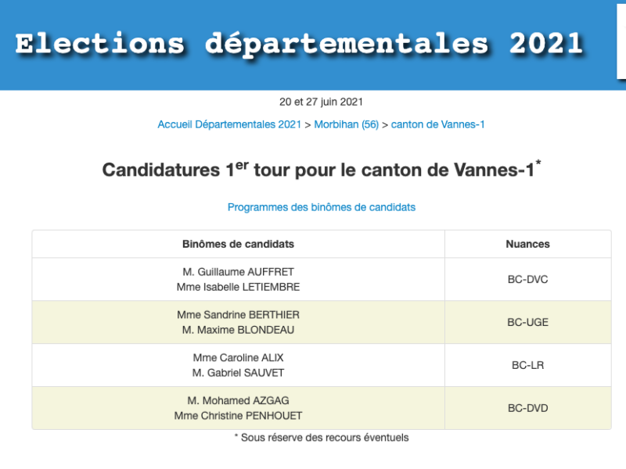Screen dimensions: 626x469
Task: Select candidate M. Mohamed AZGAG
Action: [x=238, y=401]
